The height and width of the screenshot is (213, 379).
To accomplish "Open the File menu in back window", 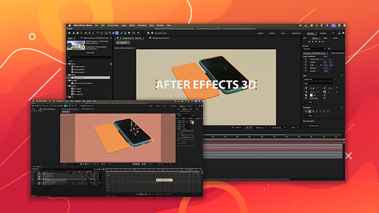I will tap(97, 25).
